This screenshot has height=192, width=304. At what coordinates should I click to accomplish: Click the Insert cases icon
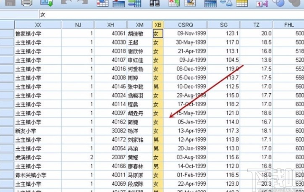(x=174, y=3)
